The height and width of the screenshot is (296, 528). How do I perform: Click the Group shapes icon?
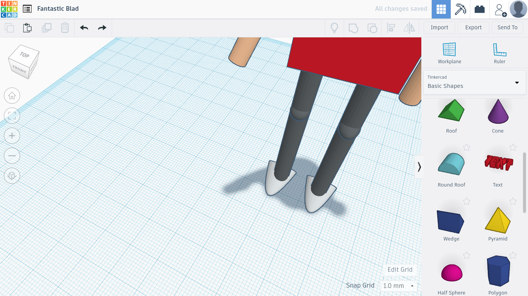pyautogui.click(x=353, y=28)
